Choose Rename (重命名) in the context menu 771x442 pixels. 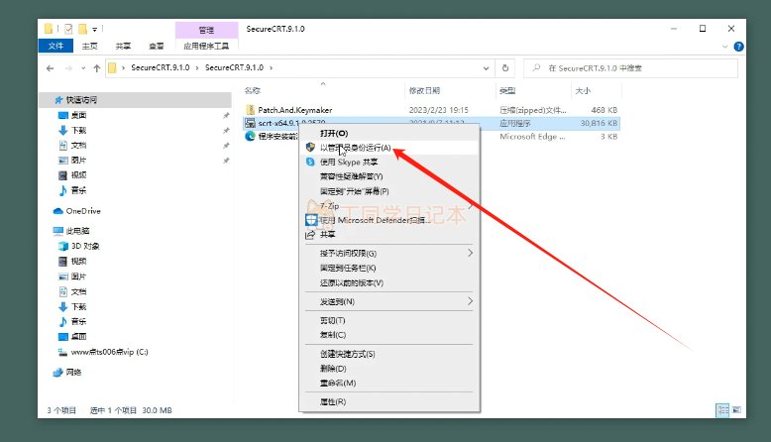click(388, 383)
